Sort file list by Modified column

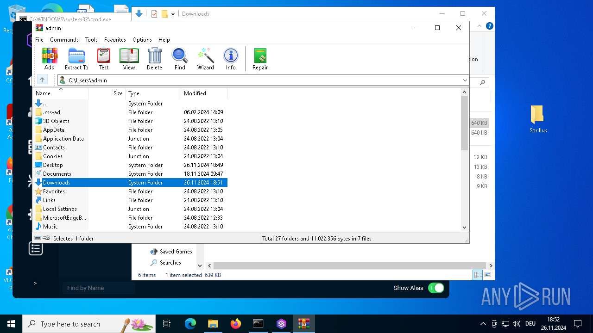coord(204,93)
